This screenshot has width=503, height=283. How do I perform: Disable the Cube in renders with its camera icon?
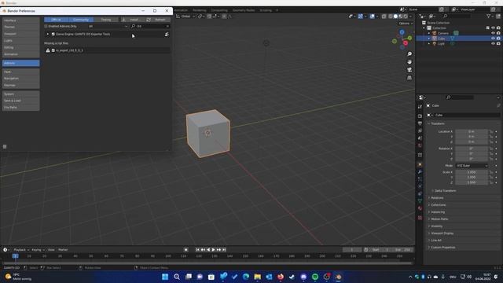498,39
